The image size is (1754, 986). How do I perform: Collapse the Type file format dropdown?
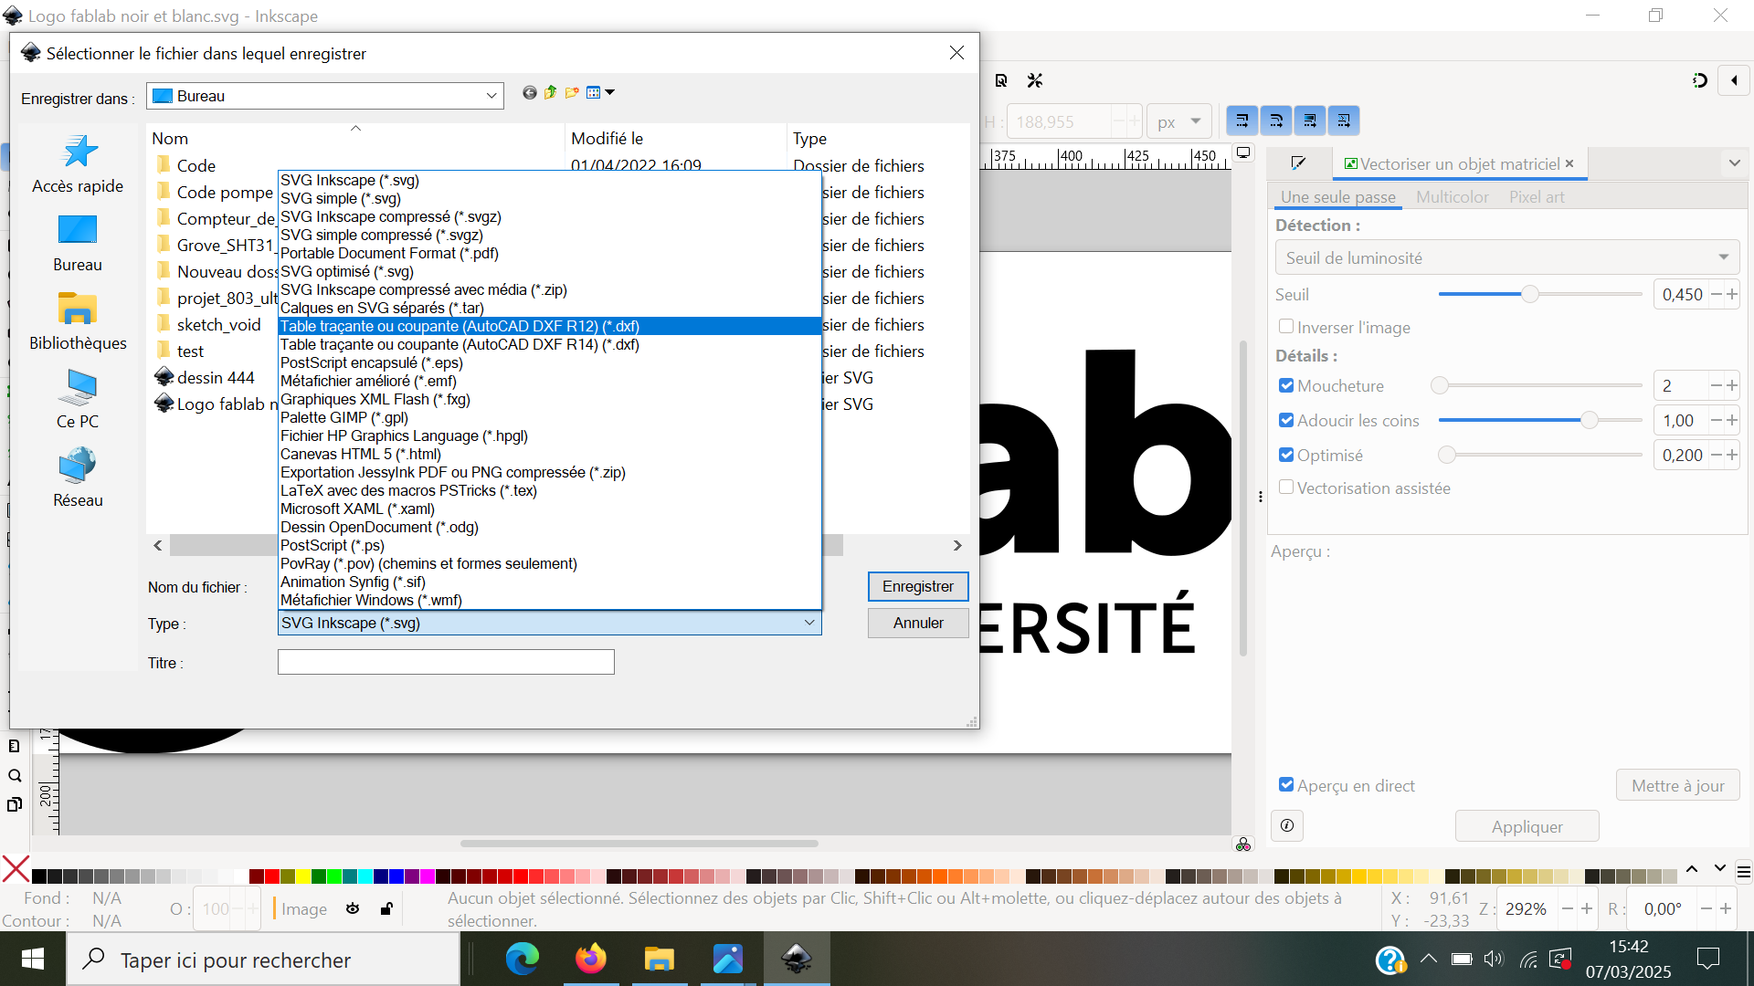click(x=809, y=623)
